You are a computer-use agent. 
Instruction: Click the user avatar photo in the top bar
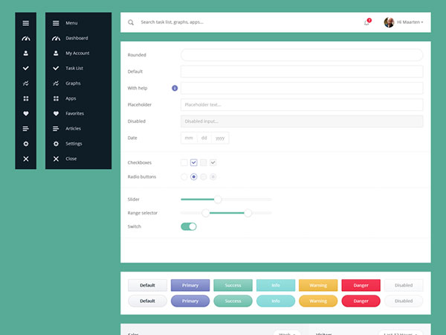click(x=389, y=22)
